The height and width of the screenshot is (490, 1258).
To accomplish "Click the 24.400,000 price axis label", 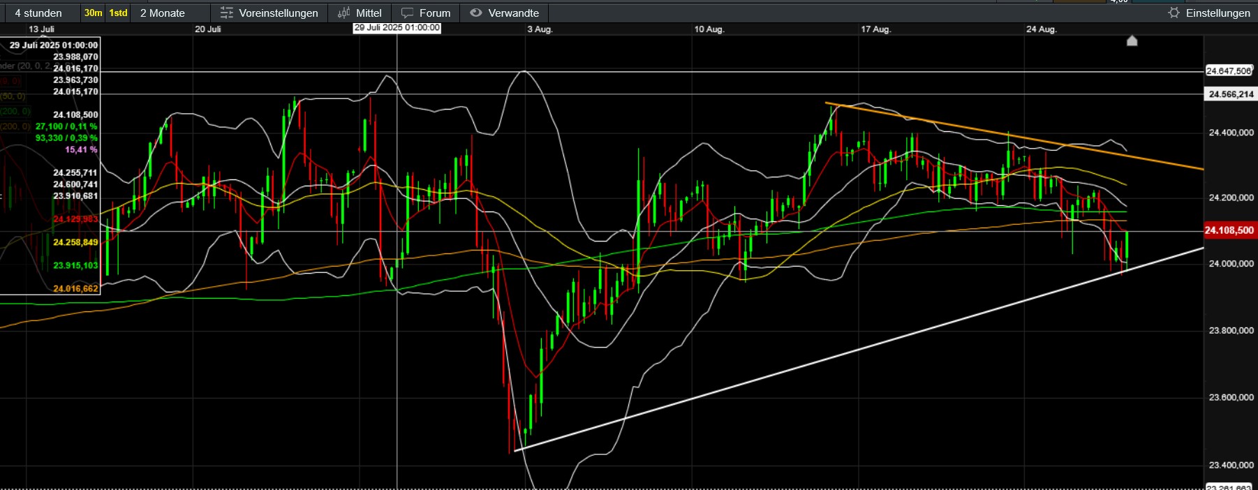I will pos(1231,133).
